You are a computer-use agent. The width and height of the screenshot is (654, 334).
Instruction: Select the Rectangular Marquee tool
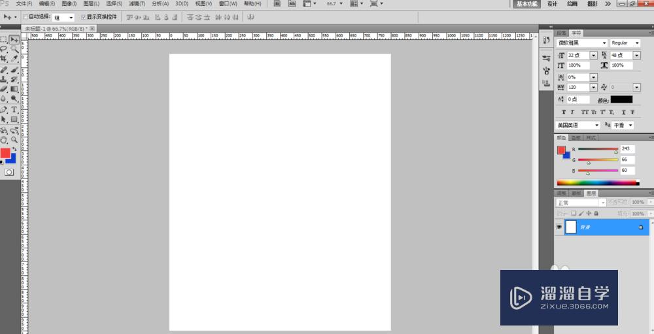coord(4,40)
